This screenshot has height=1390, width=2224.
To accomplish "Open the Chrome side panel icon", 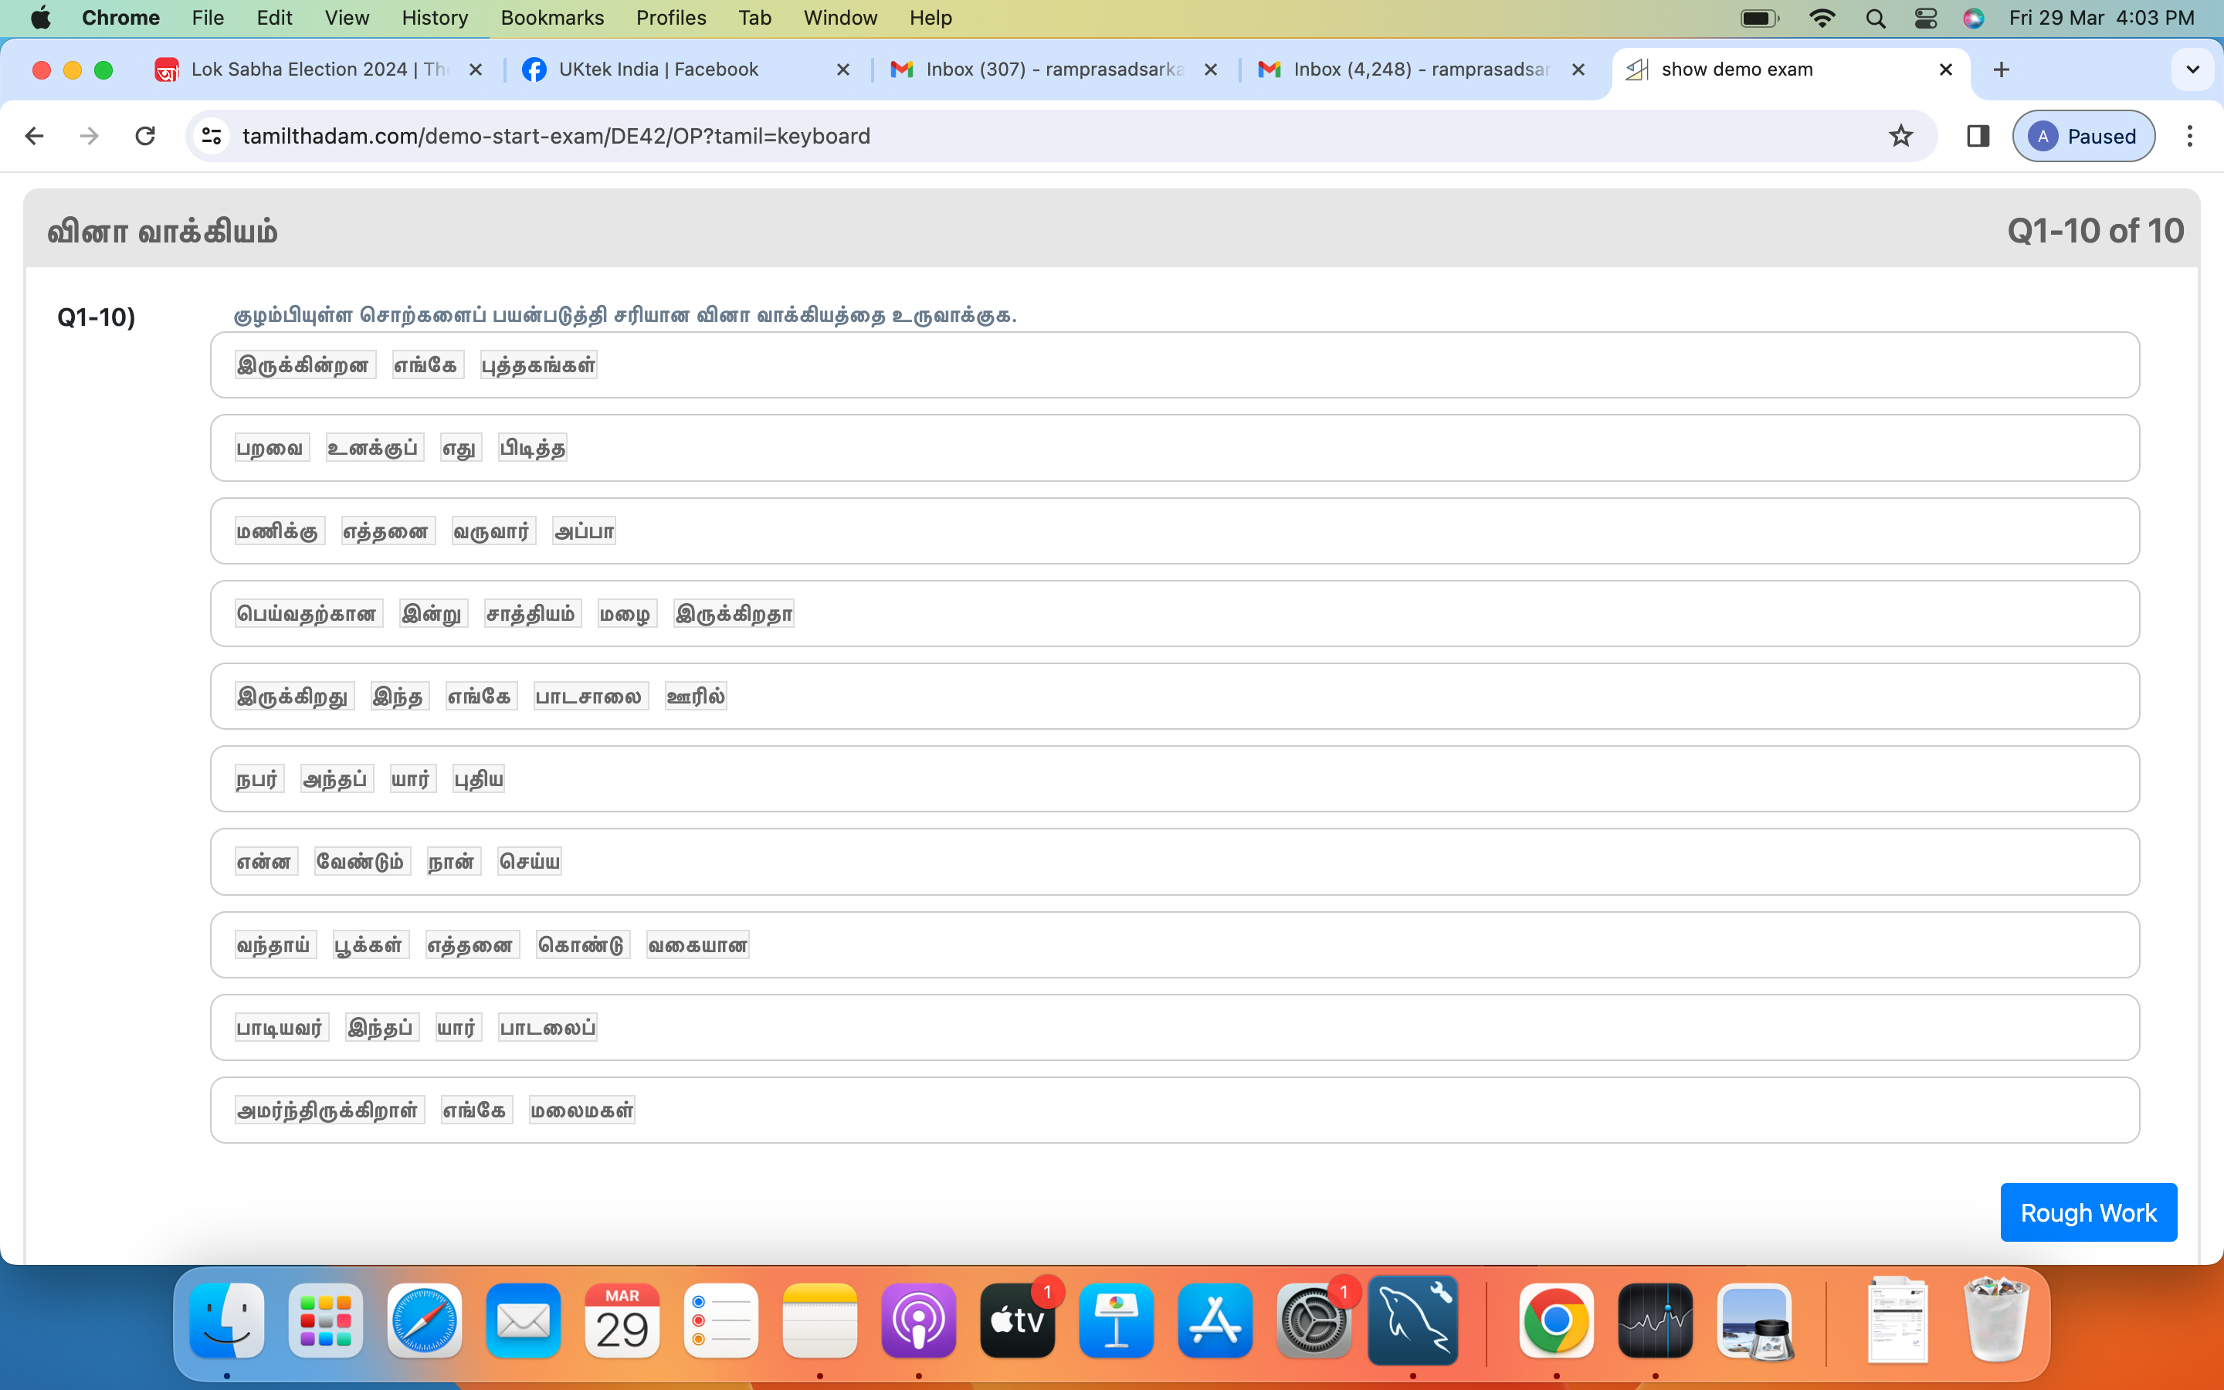I will tap(1978, 136).
